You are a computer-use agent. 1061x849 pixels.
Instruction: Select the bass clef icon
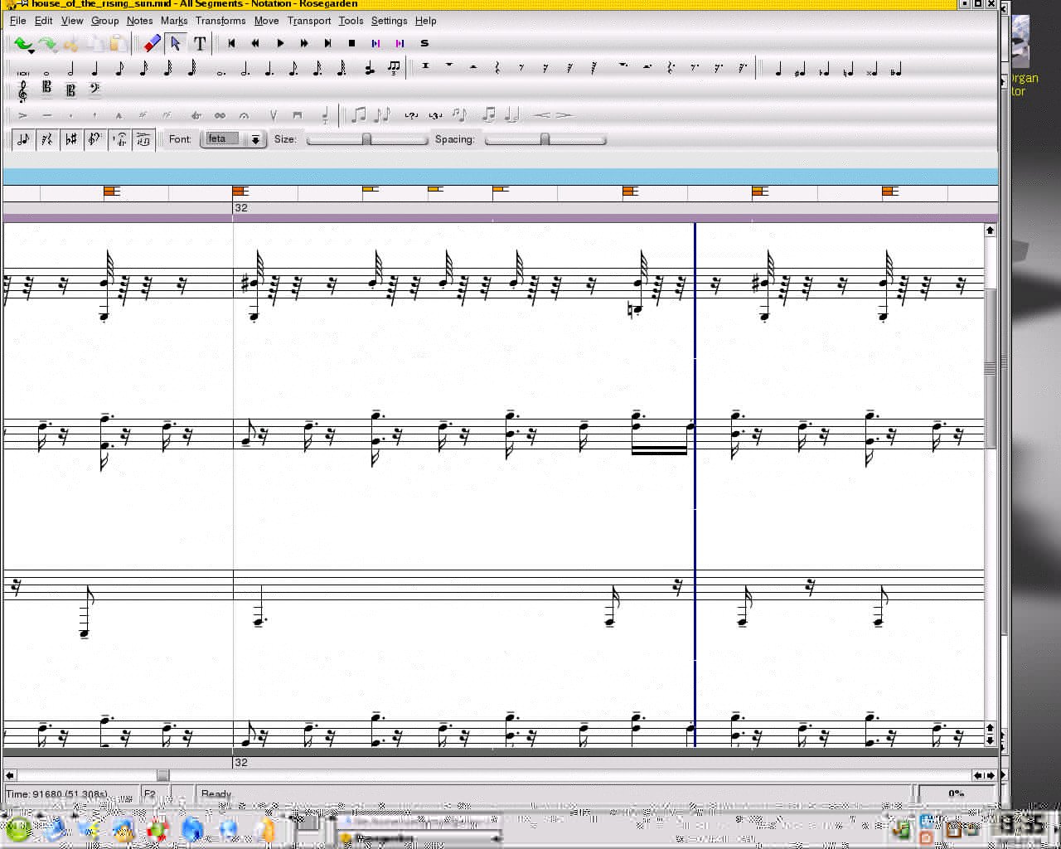pyautogui.click(x=94, y=90)
